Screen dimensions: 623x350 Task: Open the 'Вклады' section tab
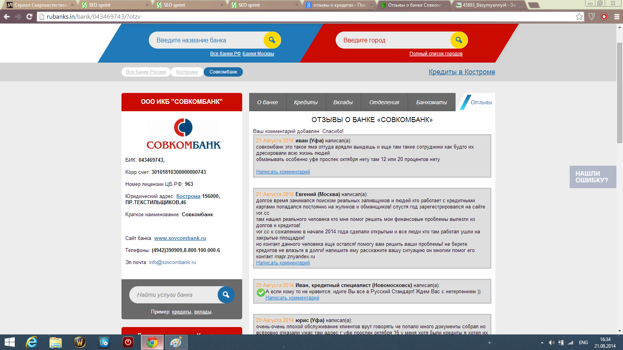(343, 102)
